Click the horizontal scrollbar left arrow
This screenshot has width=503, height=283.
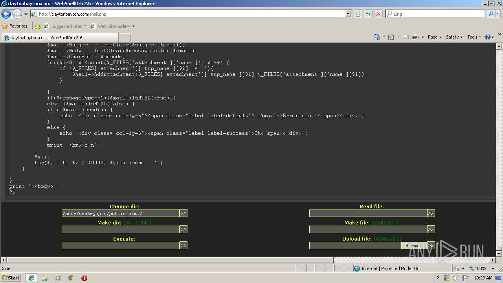(4, 260)
